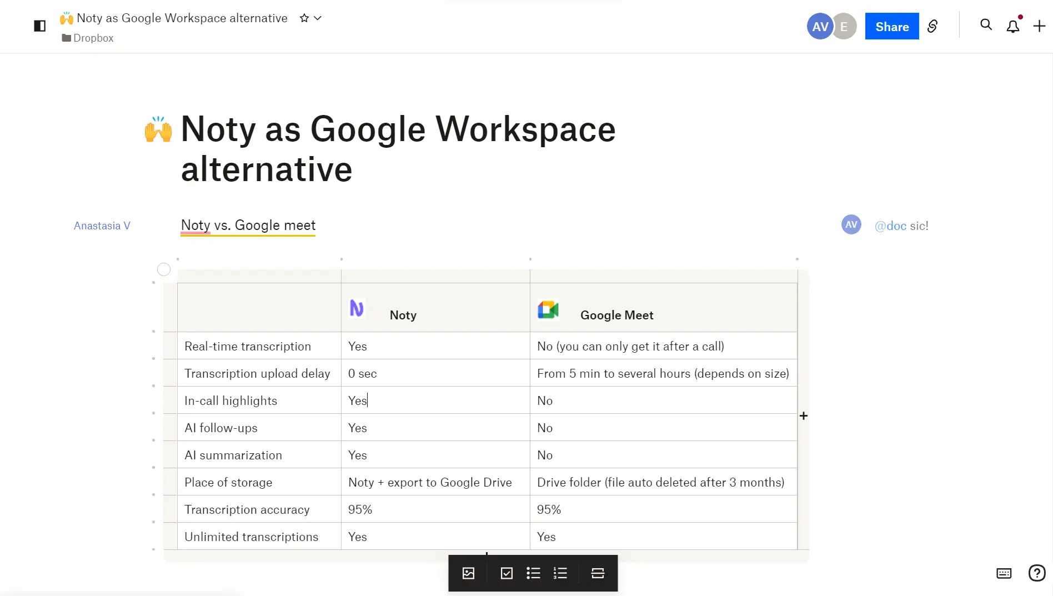The width and height of the screenshot is (1053, 596).
Task: Insert bulleted list from toolbar
Action: pyautogui.click(x=533, y=573)
